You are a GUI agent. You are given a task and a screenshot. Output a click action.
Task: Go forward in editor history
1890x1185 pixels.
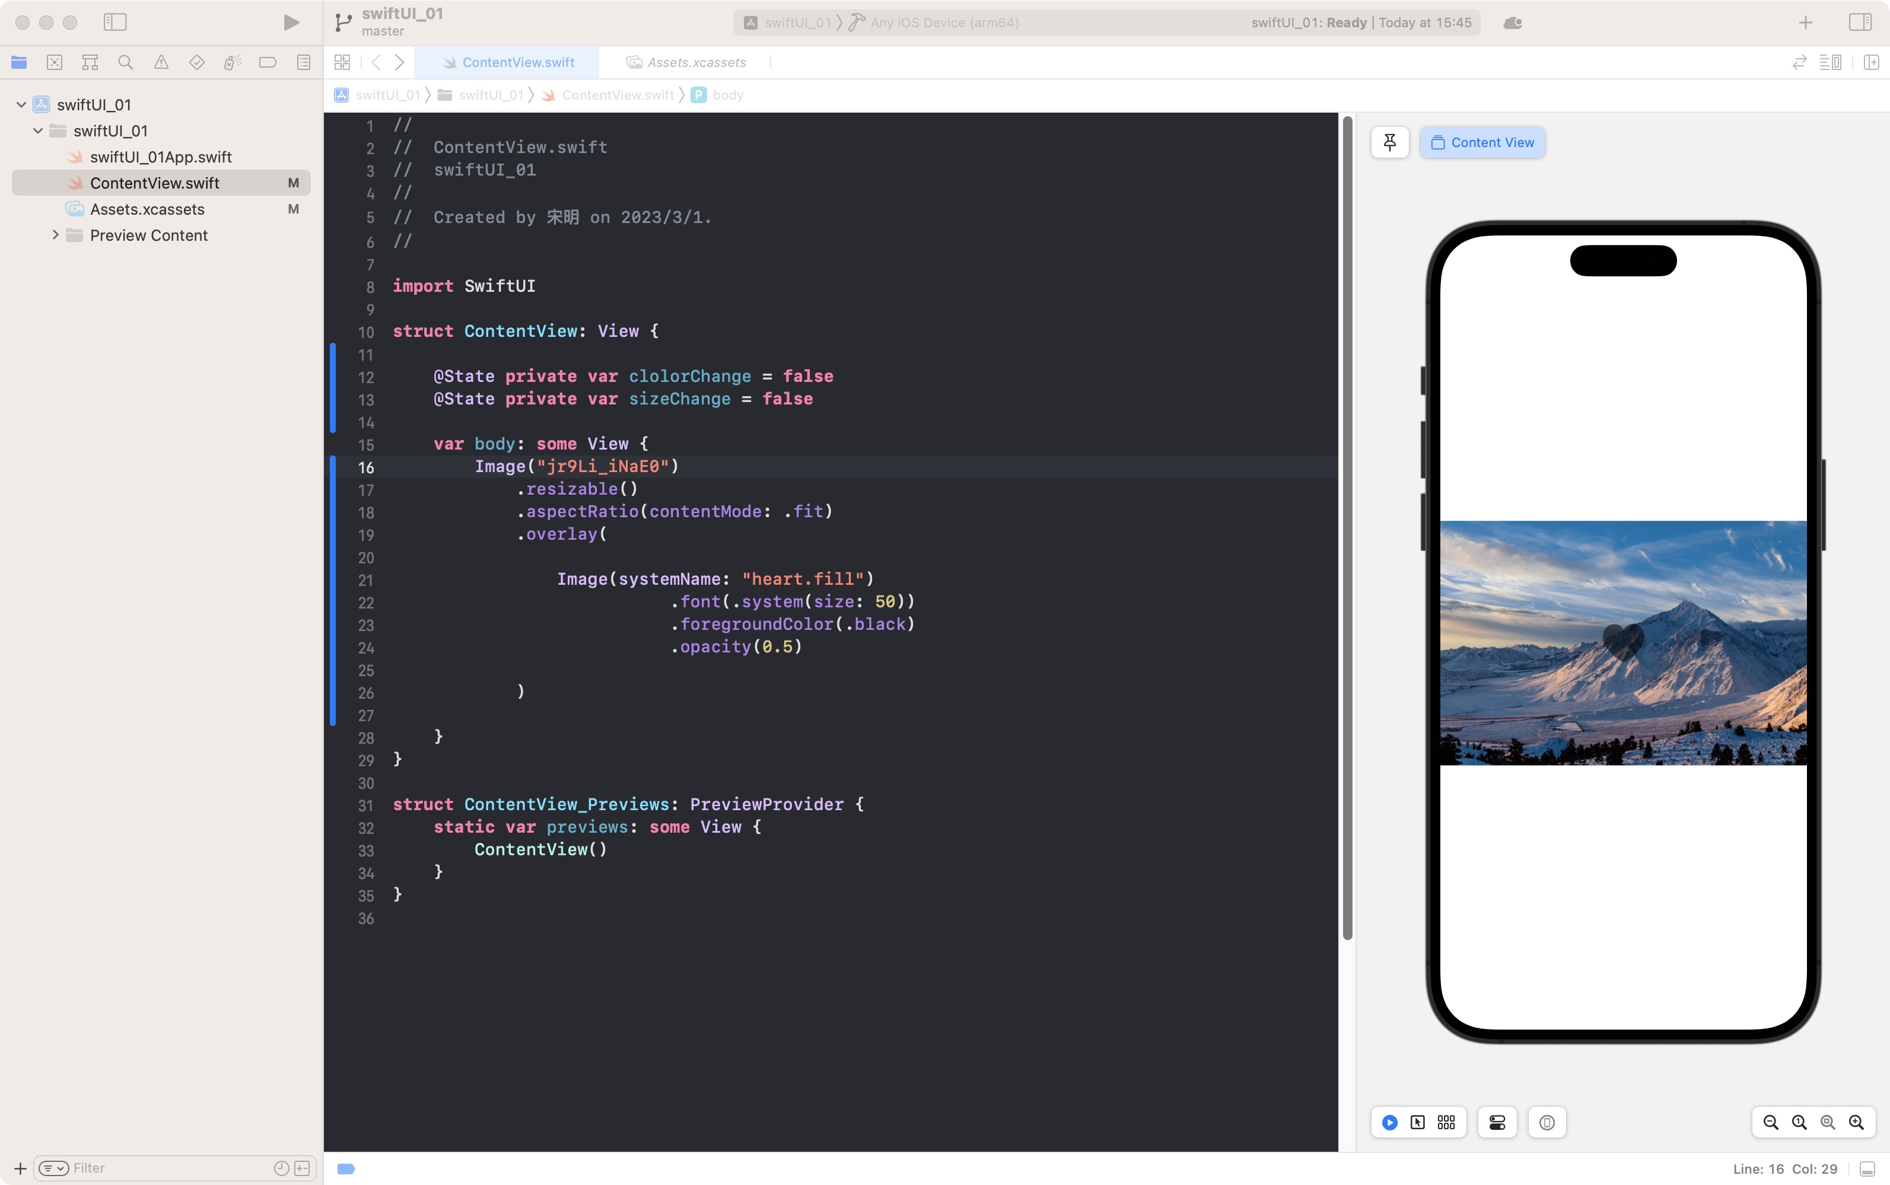tap(400, 62)
